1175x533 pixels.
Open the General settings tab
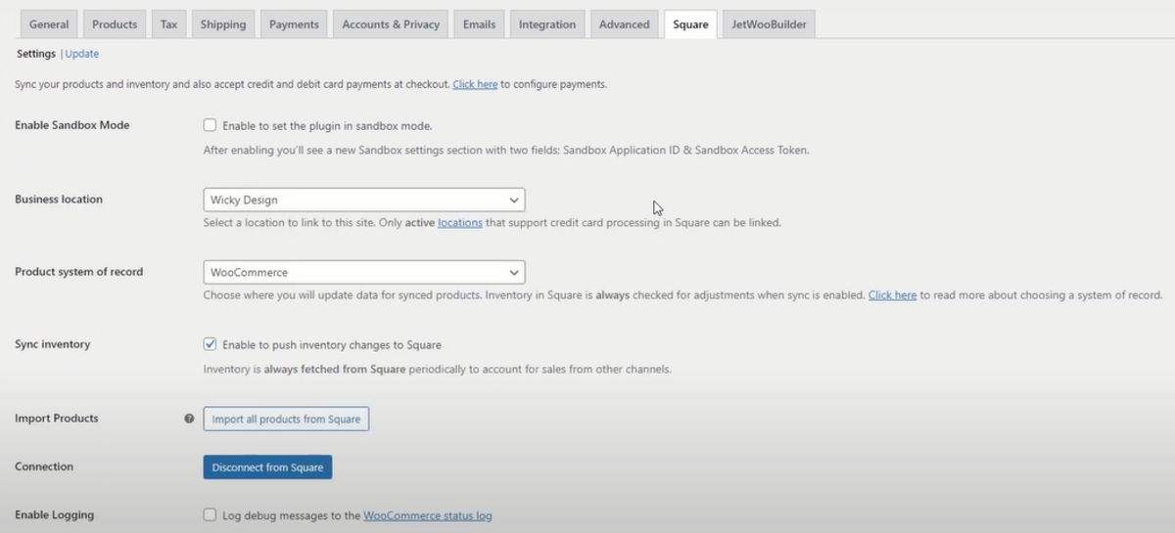point(49,24)
